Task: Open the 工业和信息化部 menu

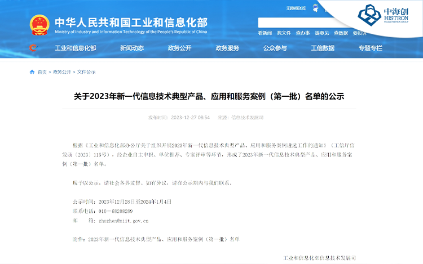Action: coord(75,48)
